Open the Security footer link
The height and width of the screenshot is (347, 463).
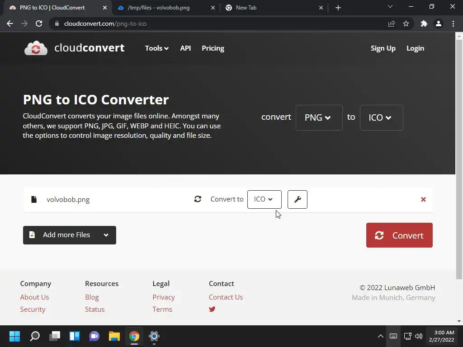[x=33, y=309]
